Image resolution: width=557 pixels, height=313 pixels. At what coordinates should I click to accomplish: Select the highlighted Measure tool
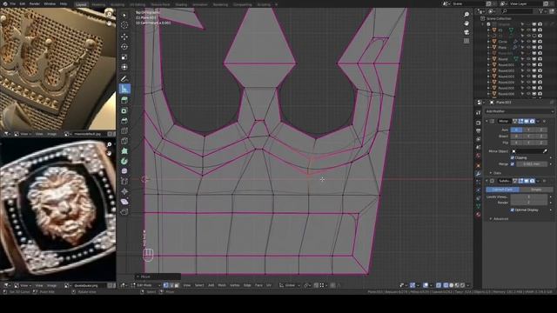pos(124,89)
